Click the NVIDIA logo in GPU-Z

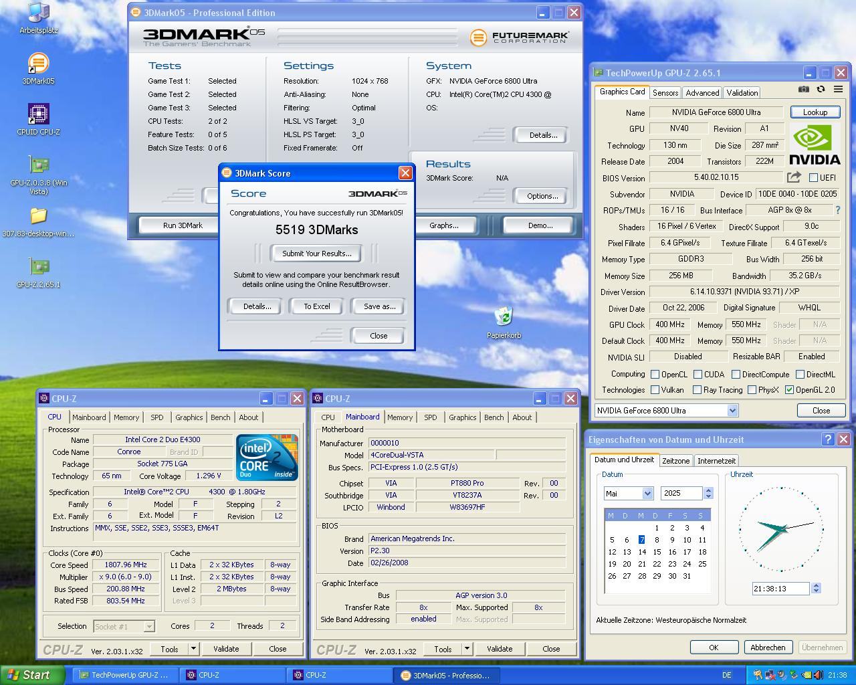pyautogui.click(x=815, y=144)
